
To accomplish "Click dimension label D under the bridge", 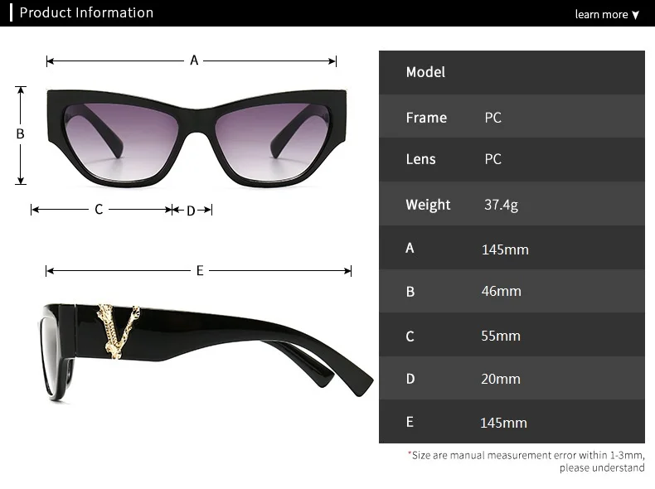I will coord(191,211).
